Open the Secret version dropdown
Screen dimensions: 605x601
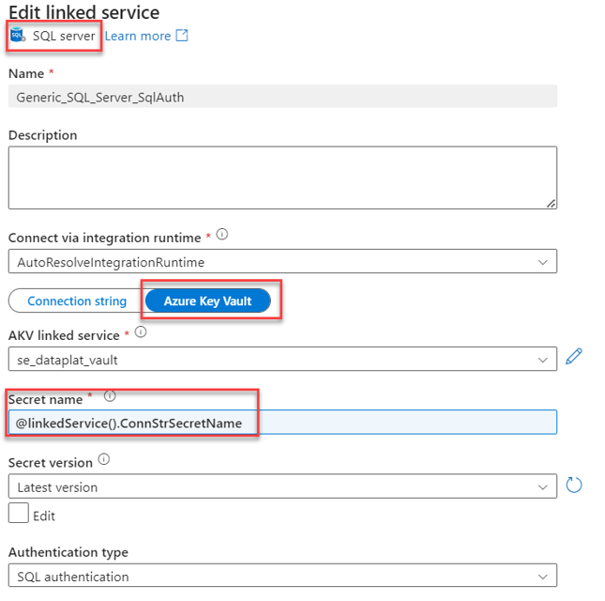coord(282,486)
